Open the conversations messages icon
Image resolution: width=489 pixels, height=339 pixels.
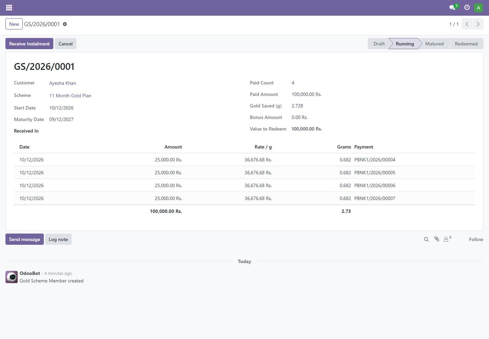point(452,7)
